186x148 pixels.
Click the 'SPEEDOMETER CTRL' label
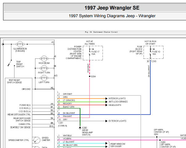coord(18,140)
